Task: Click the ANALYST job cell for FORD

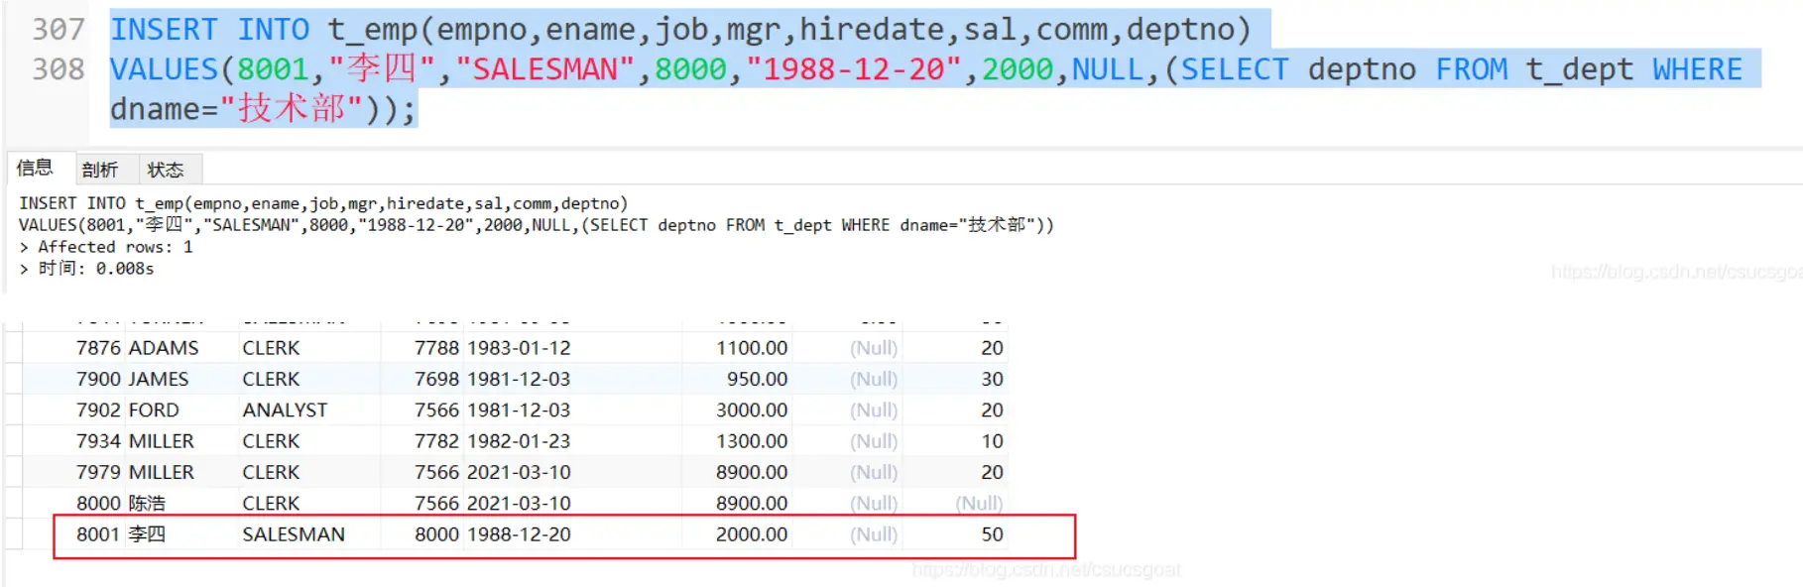Action: click(285, 411)
